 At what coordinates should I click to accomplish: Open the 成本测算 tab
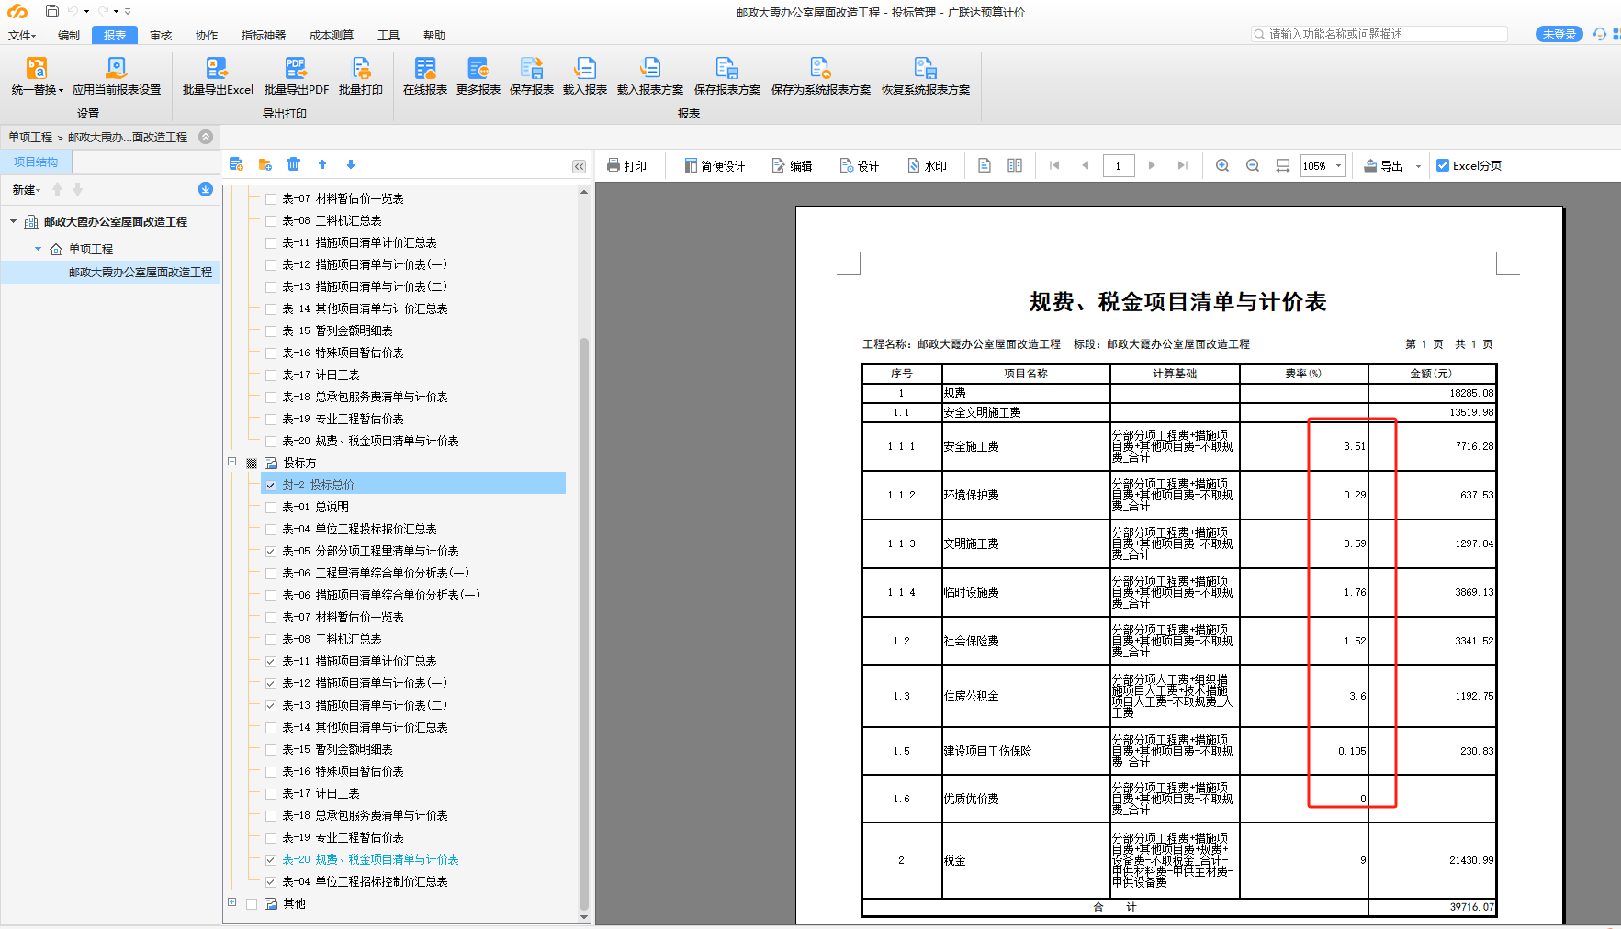click(x=332, y=35)
